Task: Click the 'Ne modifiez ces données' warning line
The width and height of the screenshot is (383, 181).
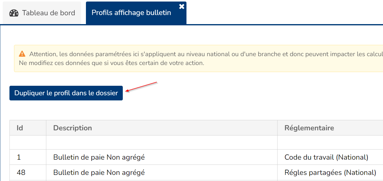Action: pyautogui.click(x=111, y=63)
